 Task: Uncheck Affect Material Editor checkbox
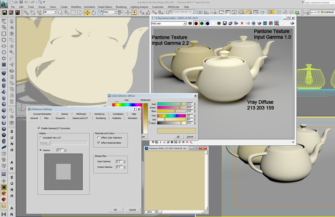[x=99, y=143]
